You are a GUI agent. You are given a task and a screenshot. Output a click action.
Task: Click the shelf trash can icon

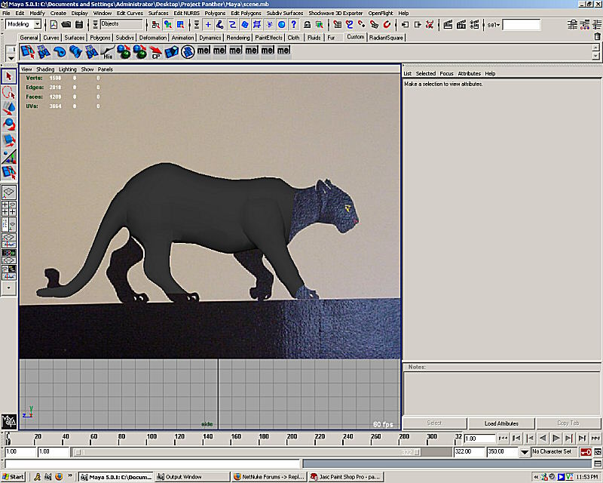click(597, 36)
